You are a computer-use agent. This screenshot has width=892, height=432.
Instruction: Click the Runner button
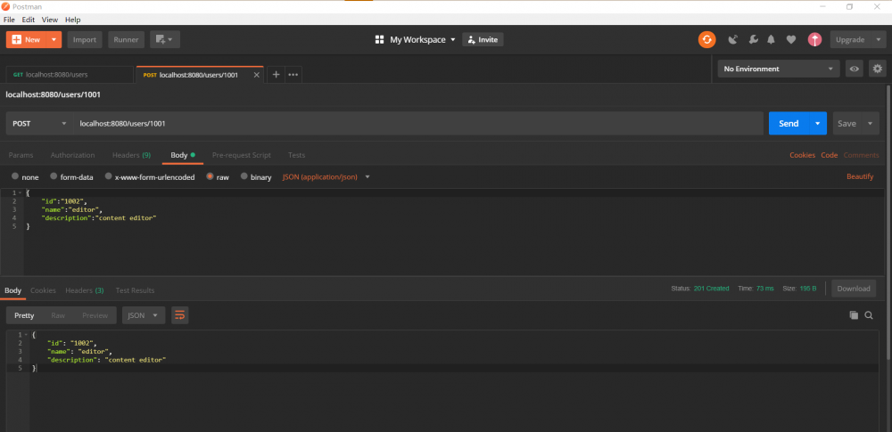127,40
